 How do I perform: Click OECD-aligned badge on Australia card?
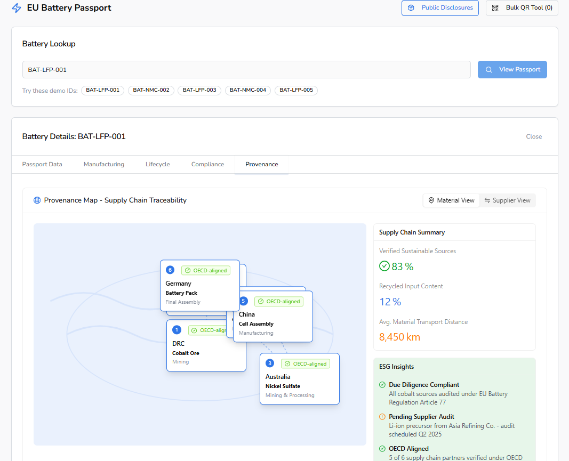(306, 364)
